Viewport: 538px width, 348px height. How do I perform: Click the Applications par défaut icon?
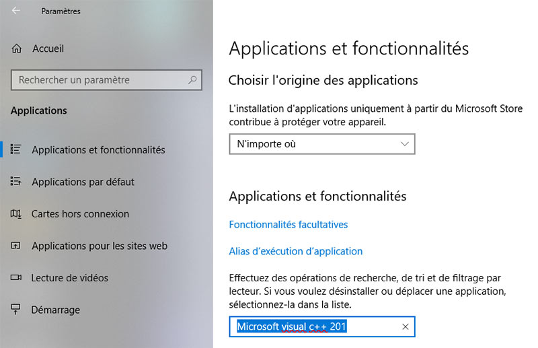(x=17, y=182)
